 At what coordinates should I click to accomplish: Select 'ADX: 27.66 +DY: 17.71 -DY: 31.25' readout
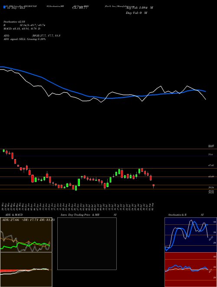(x=28, y=220)
